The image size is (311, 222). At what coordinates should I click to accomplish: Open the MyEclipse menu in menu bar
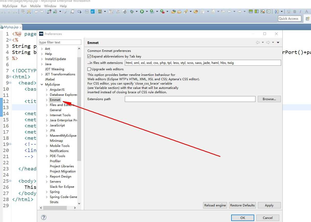pos(10,6)
